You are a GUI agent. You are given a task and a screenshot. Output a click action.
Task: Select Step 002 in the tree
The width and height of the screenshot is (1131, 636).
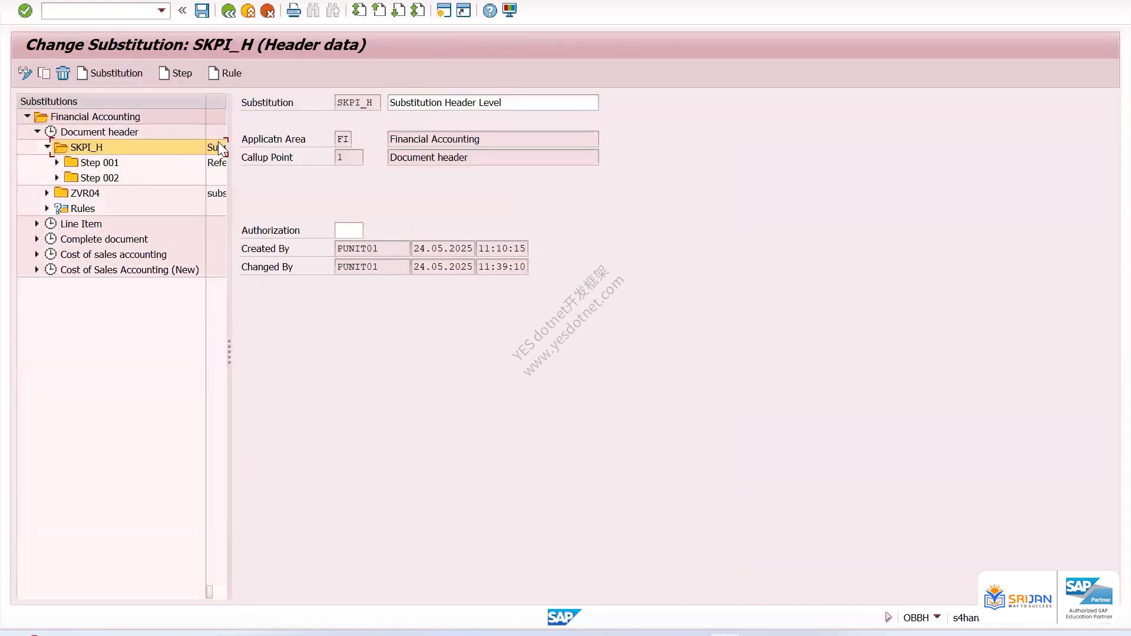pyautogui.click(x=99, y=178)
